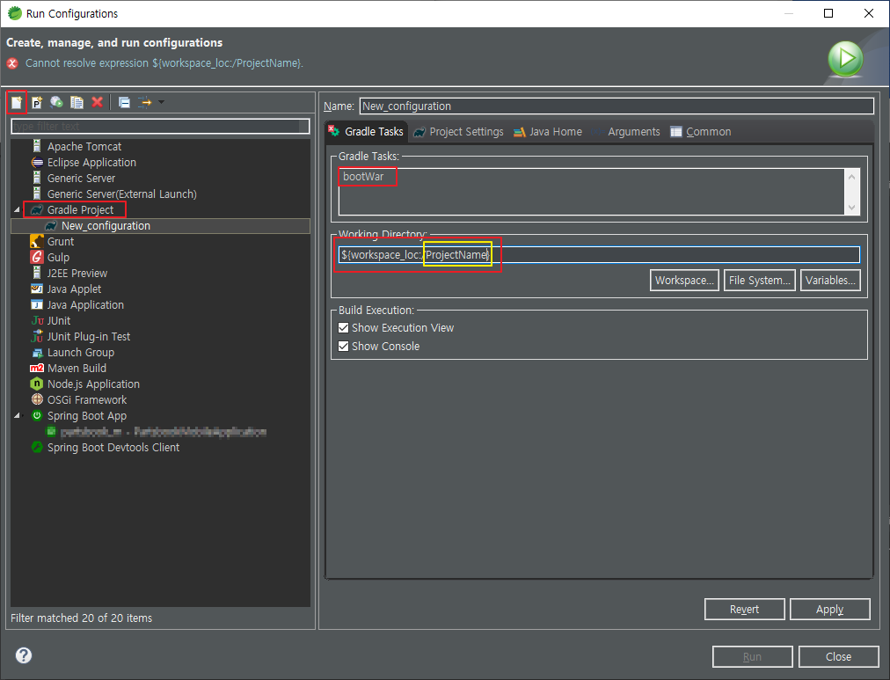Select Launch Group entry

coord(81,353)
